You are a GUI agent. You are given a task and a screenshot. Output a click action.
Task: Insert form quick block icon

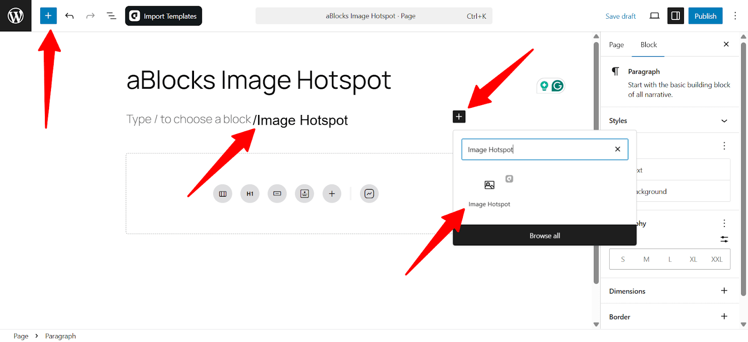coord(304,194)
